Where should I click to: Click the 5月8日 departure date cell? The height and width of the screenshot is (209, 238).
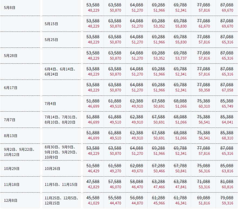[x=10, y=8]
